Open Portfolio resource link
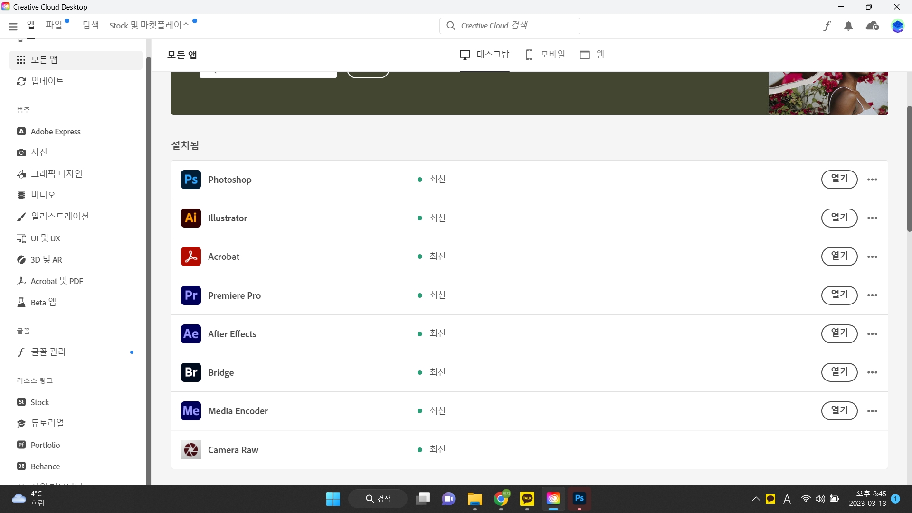912x513 pixels. point(76,445)
